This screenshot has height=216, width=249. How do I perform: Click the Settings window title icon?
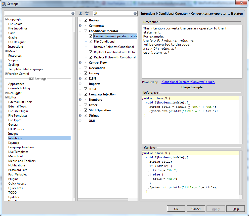tap(4, 4)
